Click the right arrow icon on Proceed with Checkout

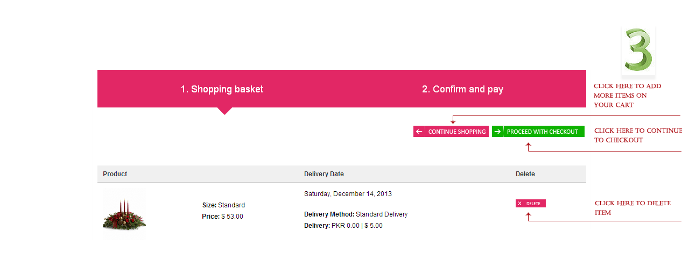[x=498, y=132]
